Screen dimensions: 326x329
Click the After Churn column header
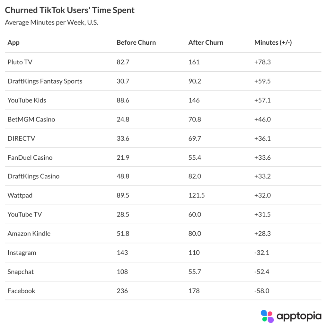[206, 43]
